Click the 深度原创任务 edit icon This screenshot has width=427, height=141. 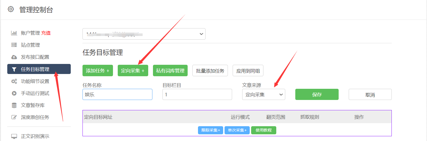pos(14,117)
